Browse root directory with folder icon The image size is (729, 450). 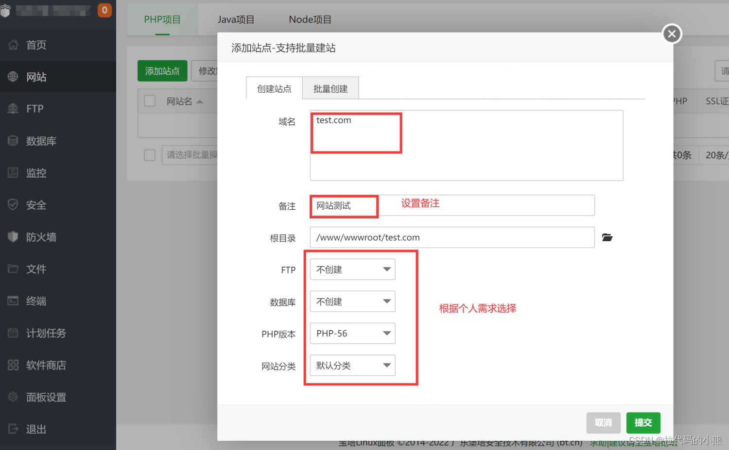[607, 237]
